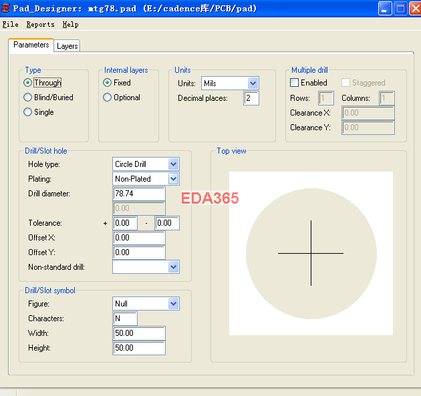The width and height of the screenshot is (421, 396).
Task: Click the Pad_Designer title bar app icon
Action: pyautogui.click(x=7, y=9)
